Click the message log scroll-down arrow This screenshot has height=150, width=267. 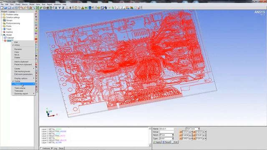tap(150, 145)
